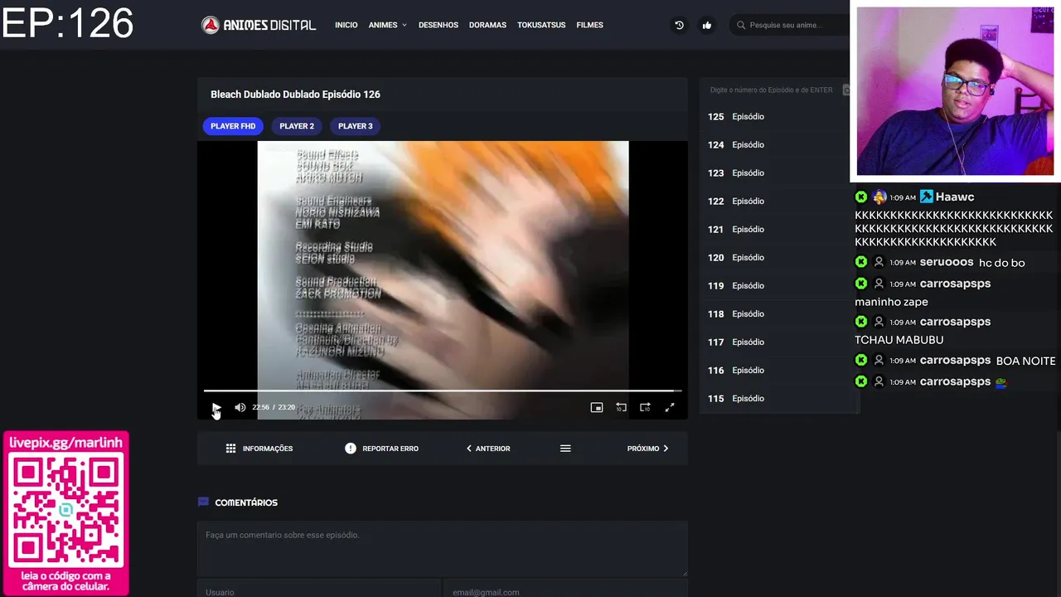The height and width of the screenshot is (597, 1061).
Task: Click the episode title Bleach Dublado Episódio 126
Action: [x=295, y=95]
